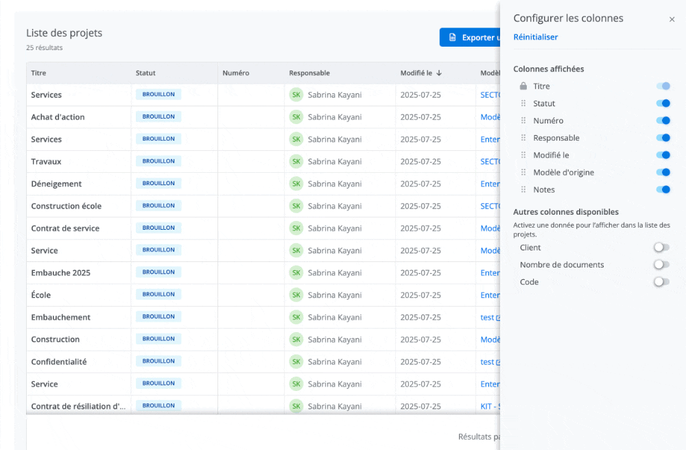This screenshot has height=450, width=686.
Task: Open the test link in Embauchement row
Action: 488,317
